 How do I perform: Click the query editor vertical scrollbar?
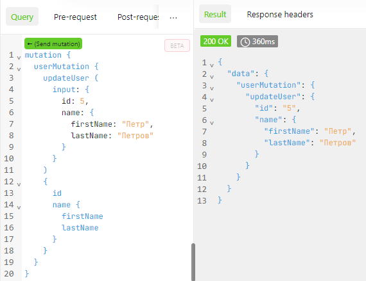[193, 262]
